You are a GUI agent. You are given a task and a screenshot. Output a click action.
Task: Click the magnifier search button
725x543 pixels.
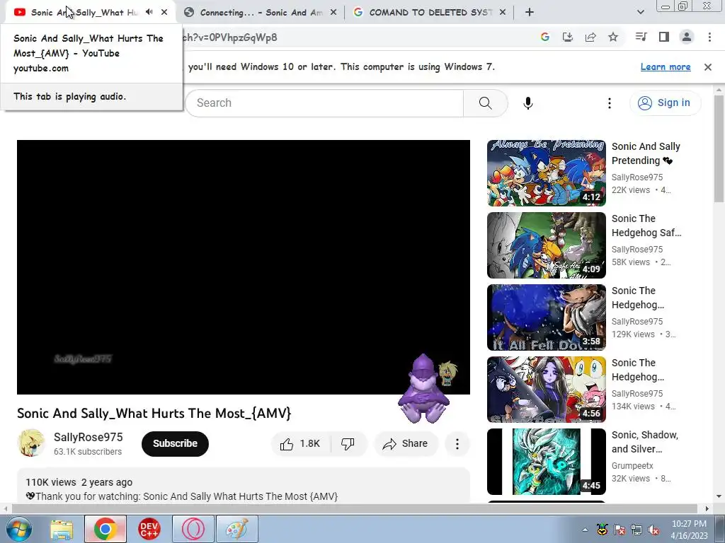pyautogui.click(x=486, y=103)
